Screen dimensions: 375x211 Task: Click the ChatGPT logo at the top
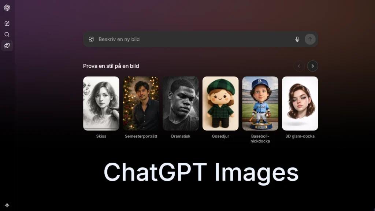[7, 7]
